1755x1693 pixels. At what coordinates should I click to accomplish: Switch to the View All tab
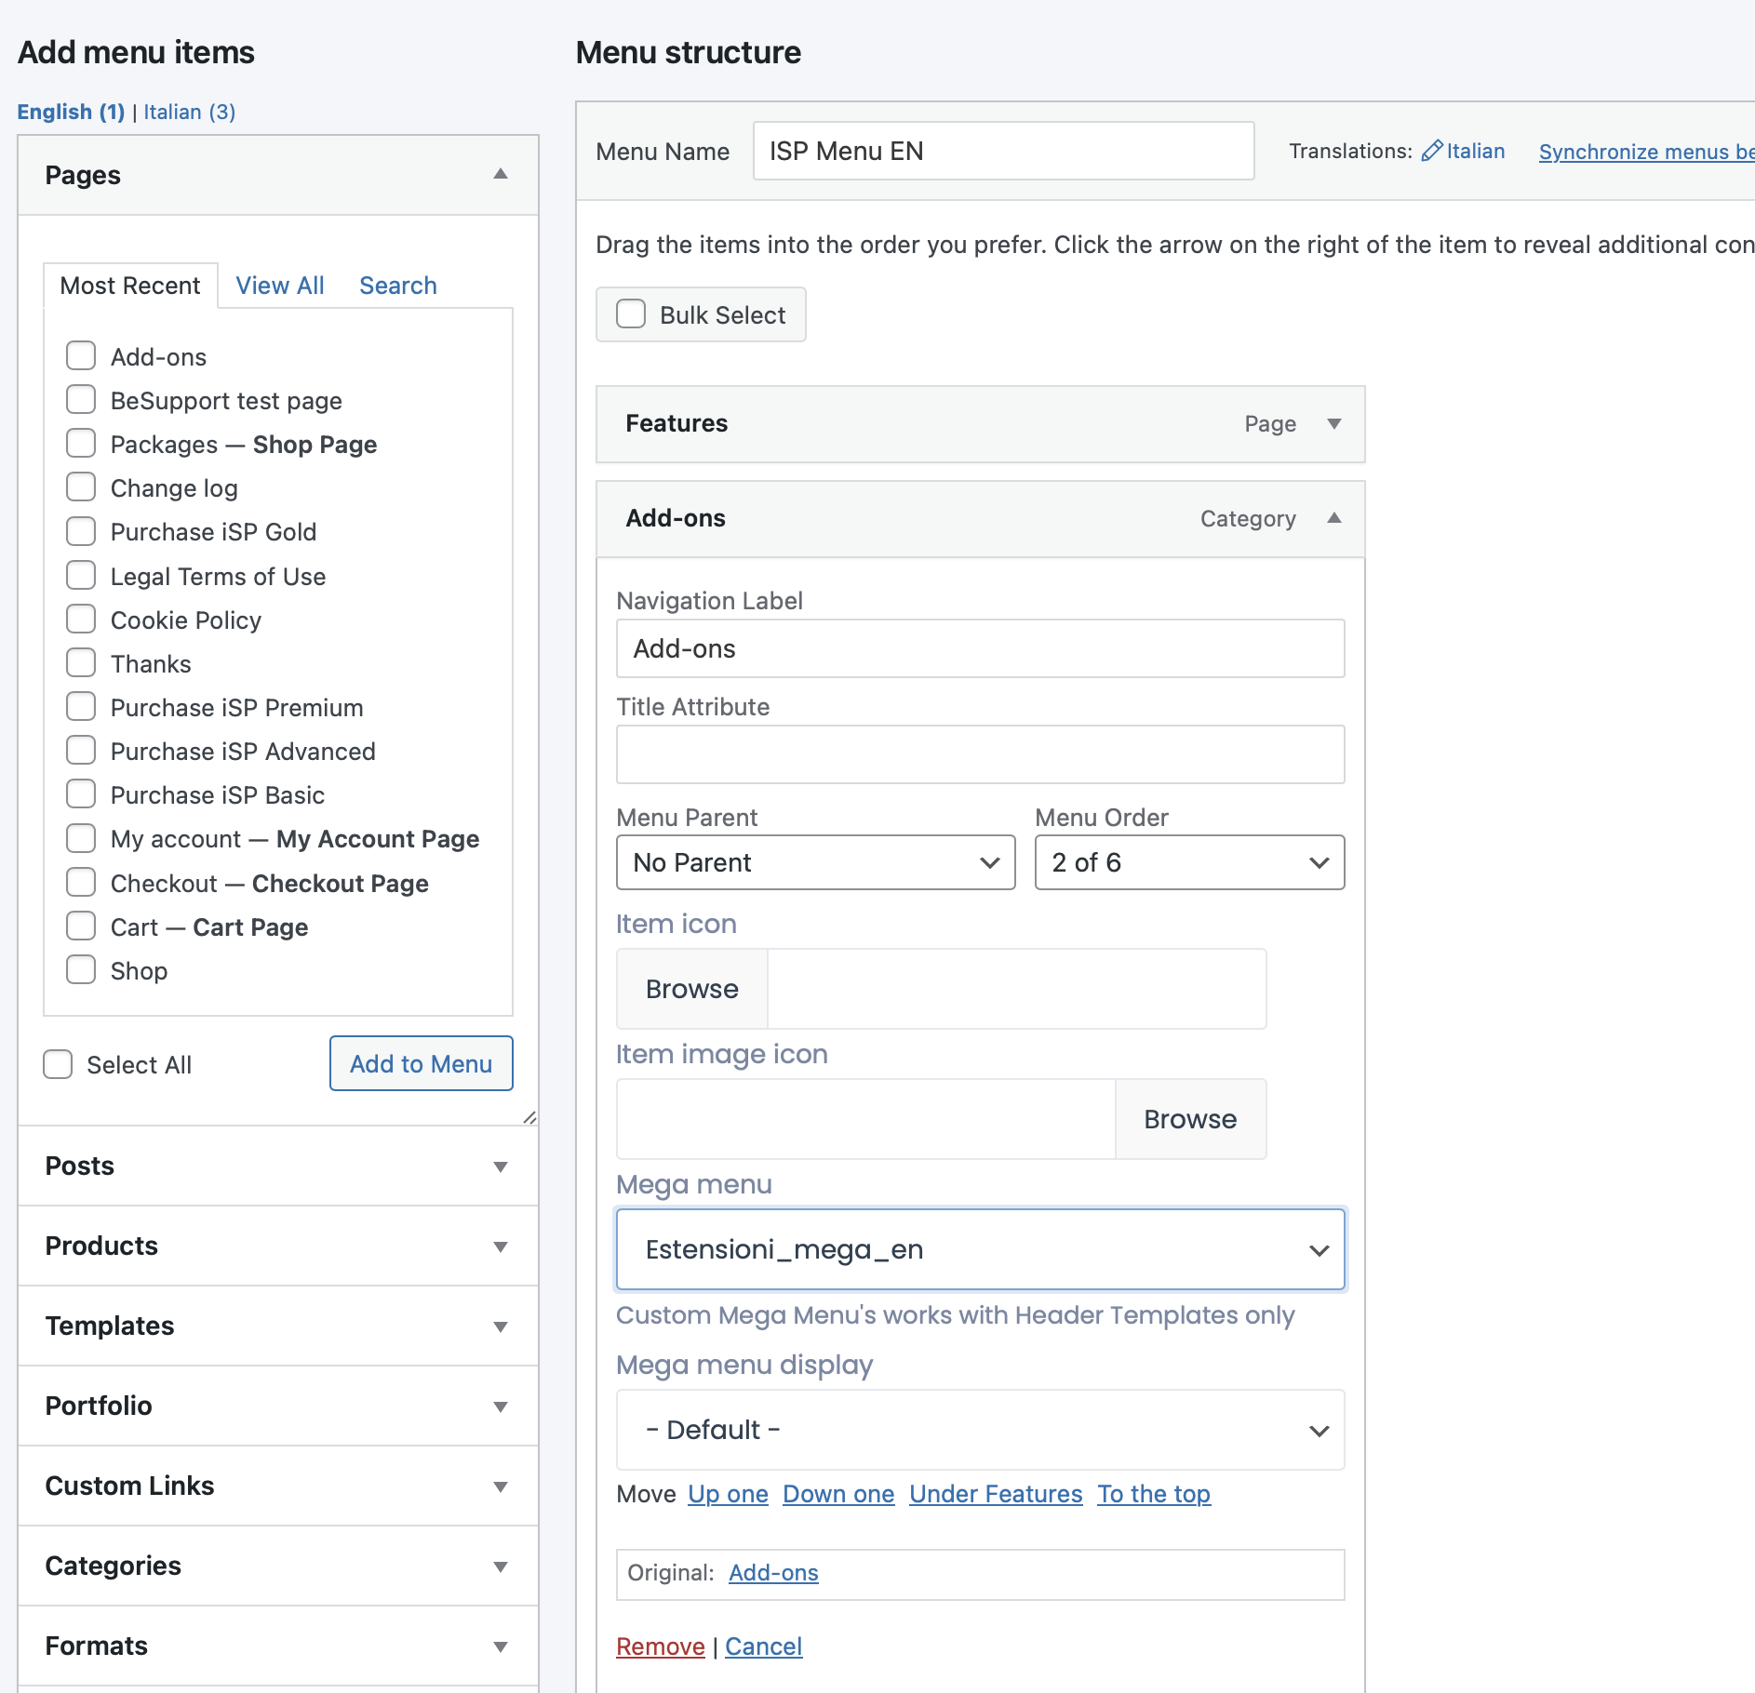click(280, 286)
